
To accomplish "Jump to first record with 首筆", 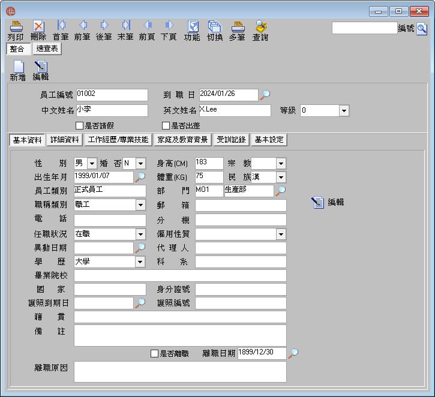I will 61,25.
